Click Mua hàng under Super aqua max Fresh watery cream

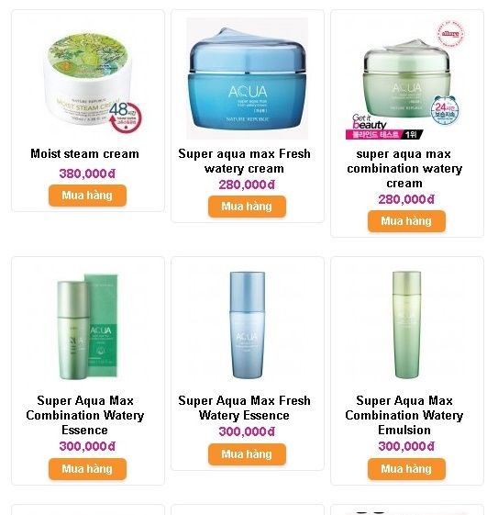pyautogui.click(x=247, y=207)
